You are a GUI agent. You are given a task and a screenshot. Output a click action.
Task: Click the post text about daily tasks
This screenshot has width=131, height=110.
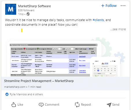point(58,22)
